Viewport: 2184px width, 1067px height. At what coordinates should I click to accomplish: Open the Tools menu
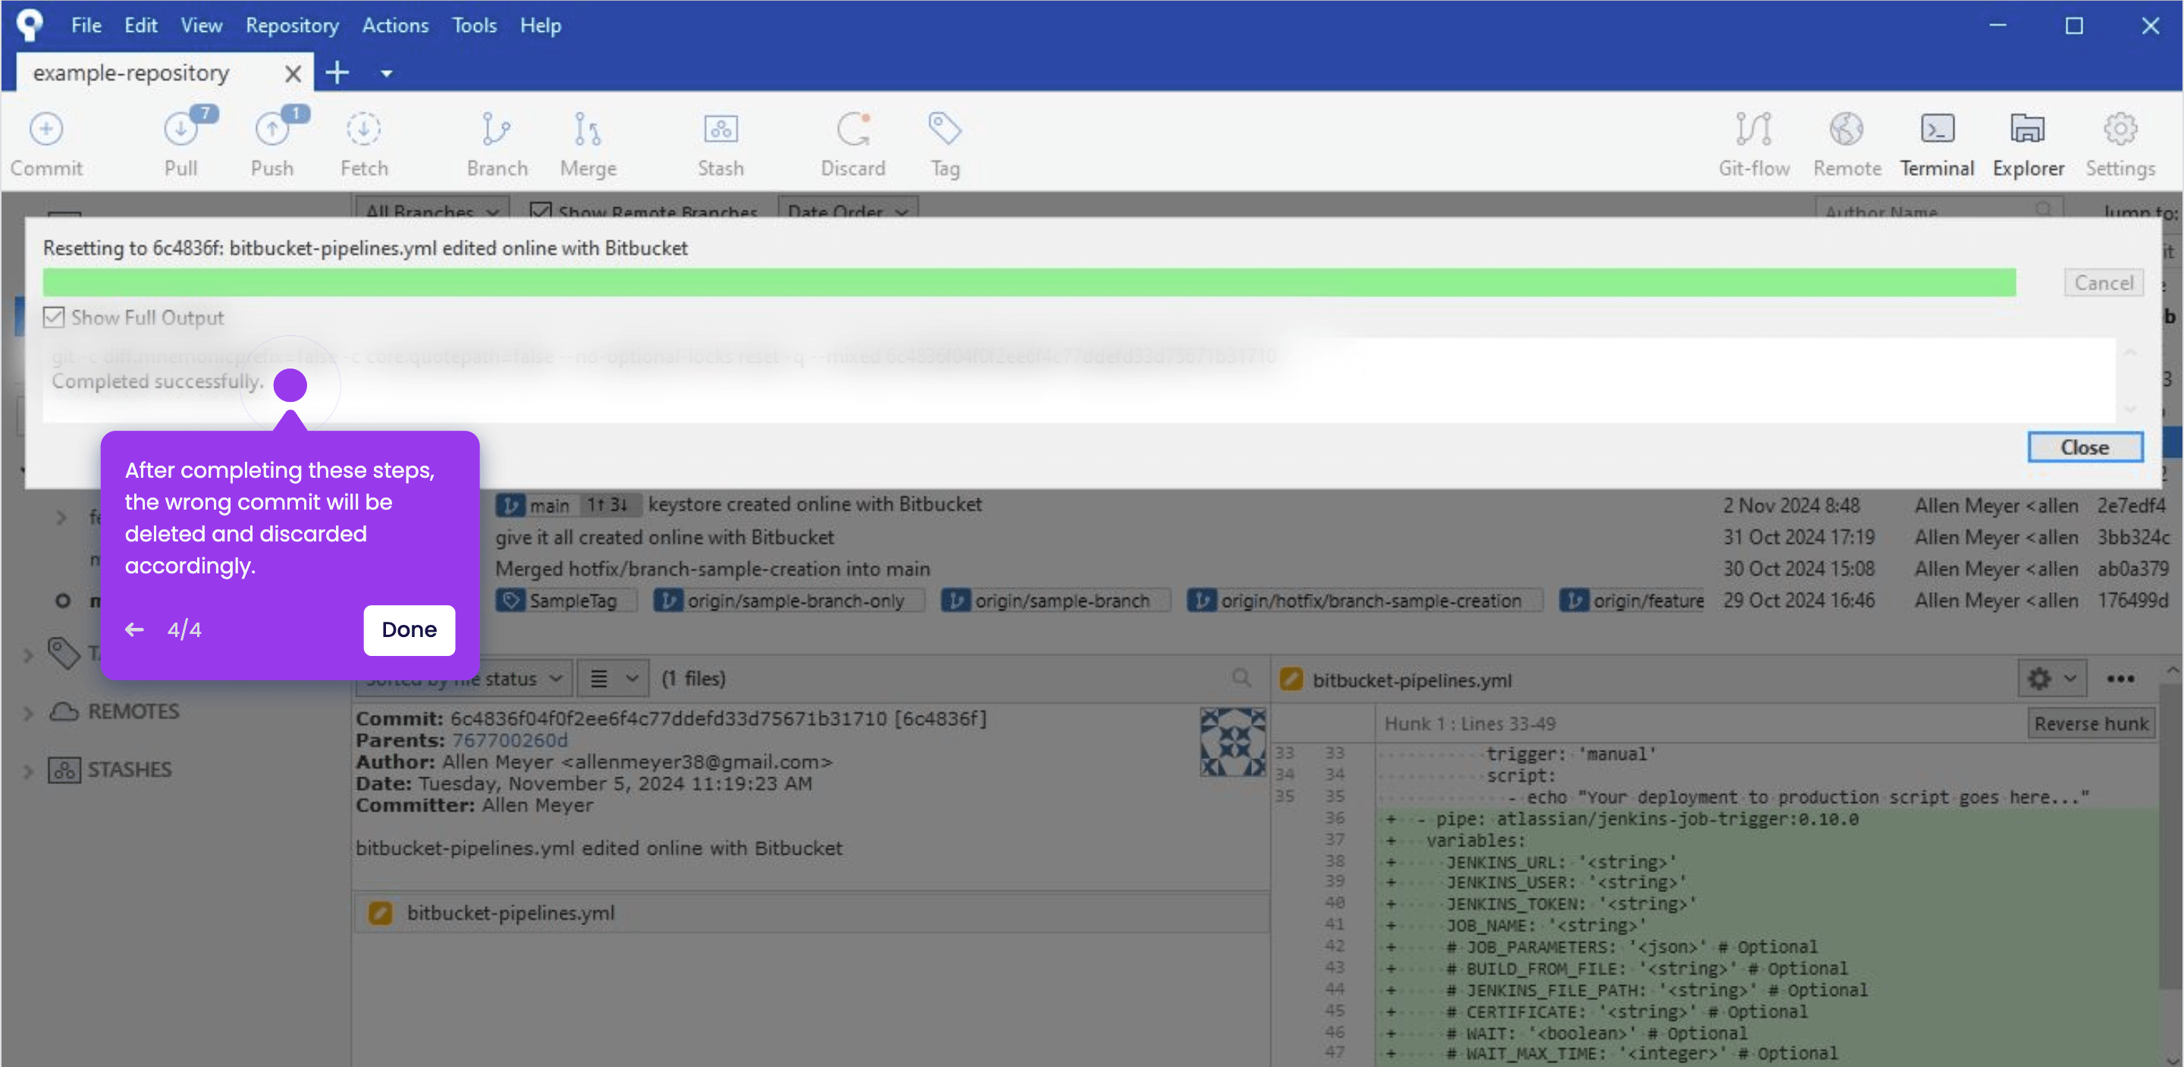pos(474,26)
